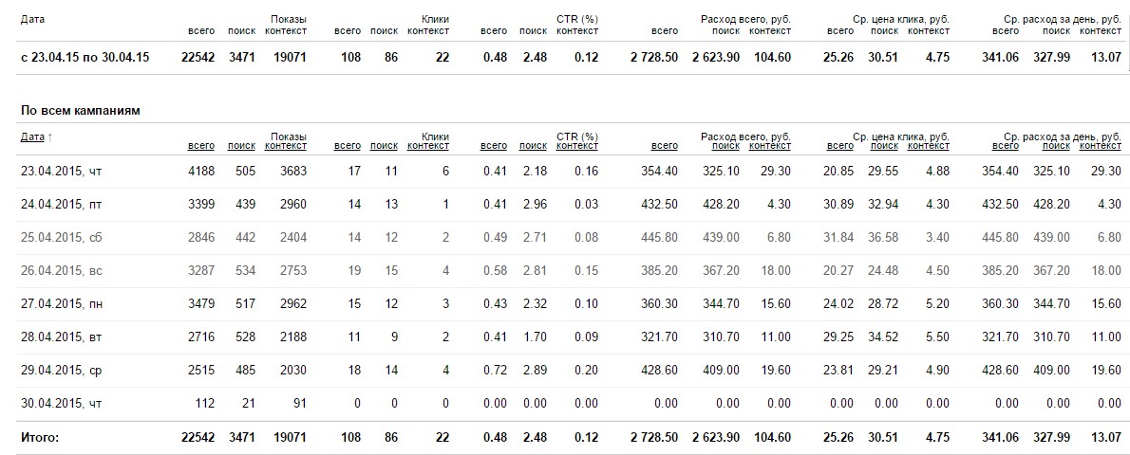Screen dimensions: 1130x455
Task: Sort campaigns table by Клики поиск
Action: pyautogui.click(x=384, y=146)
